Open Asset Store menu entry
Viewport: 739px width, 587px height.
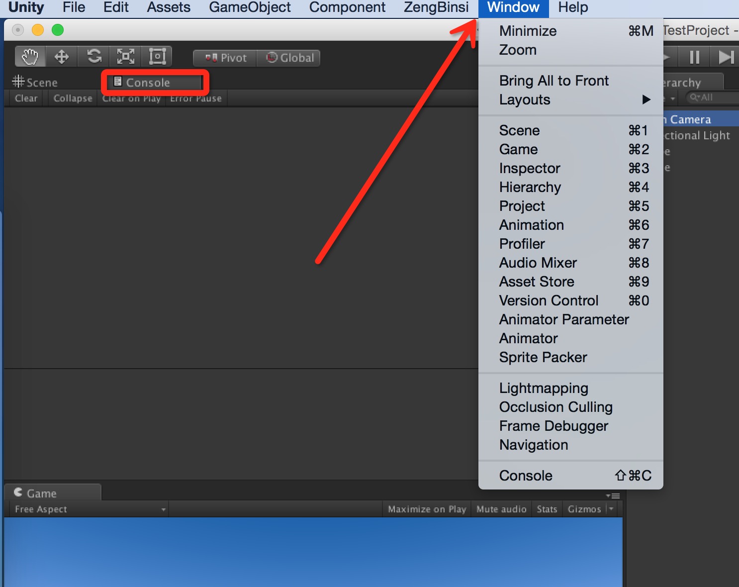tap(571, 282)
